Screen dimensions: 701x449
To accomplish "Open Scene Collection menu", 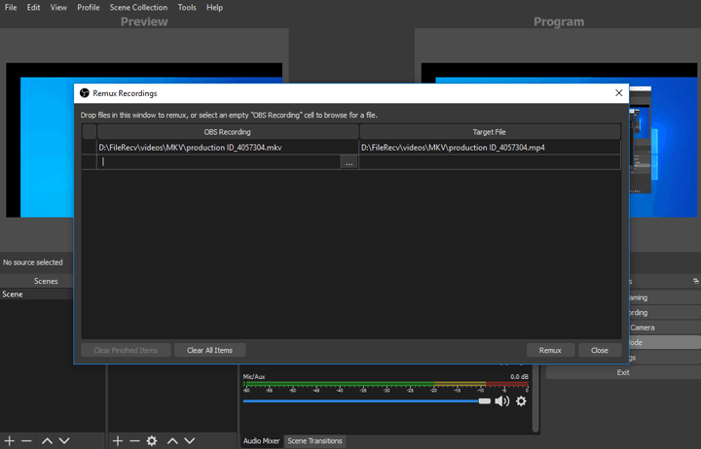I will pos(138,8).
